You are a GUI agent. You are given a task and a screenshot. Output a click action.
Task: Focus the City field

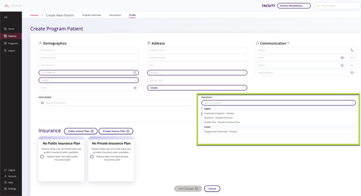coord(197,65)
